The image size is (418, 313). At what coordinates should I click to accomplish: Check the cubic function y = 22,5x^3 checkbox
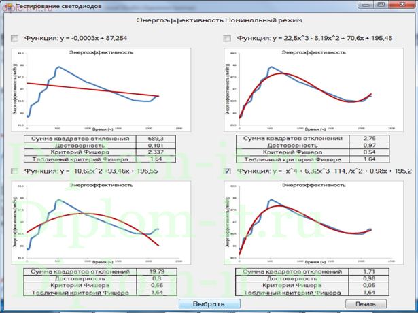pos(228,38)
